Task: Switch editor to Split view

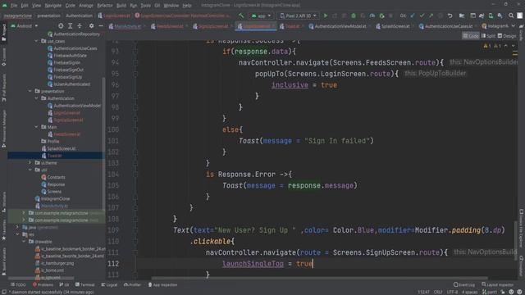Action: pos(488,36)
